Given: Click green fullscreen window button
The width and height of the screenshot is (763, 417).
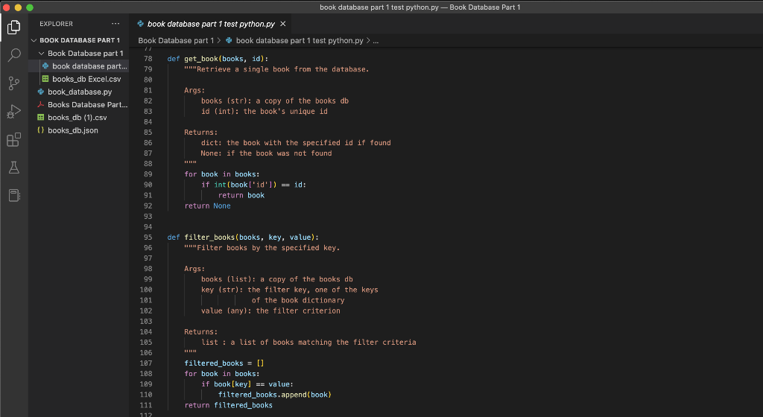Looking at the screenshot, I should pos(30,7).
